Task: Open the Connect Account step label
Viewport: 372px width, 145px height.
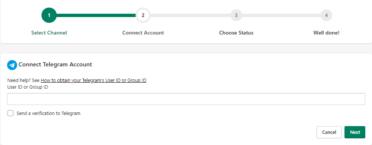Action: click(143, 33)
